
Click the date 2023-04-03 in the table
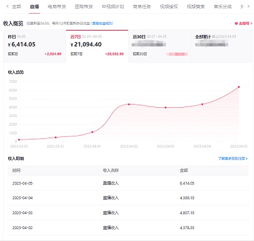[22, 213]
